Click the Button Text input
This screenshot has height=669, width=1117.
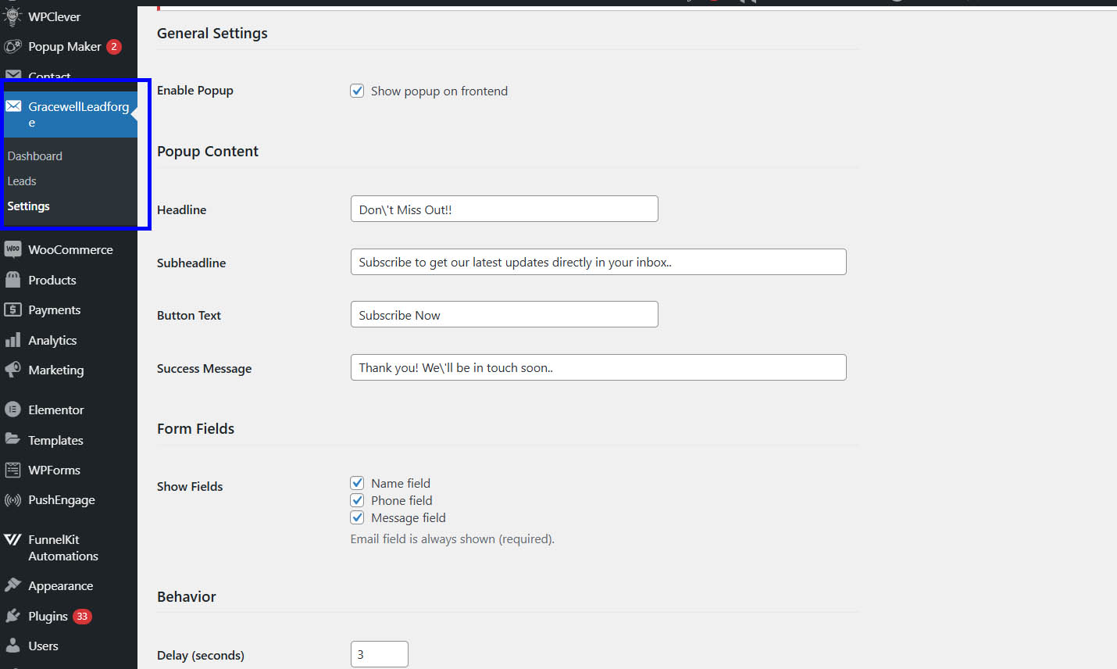coord(504,314)
